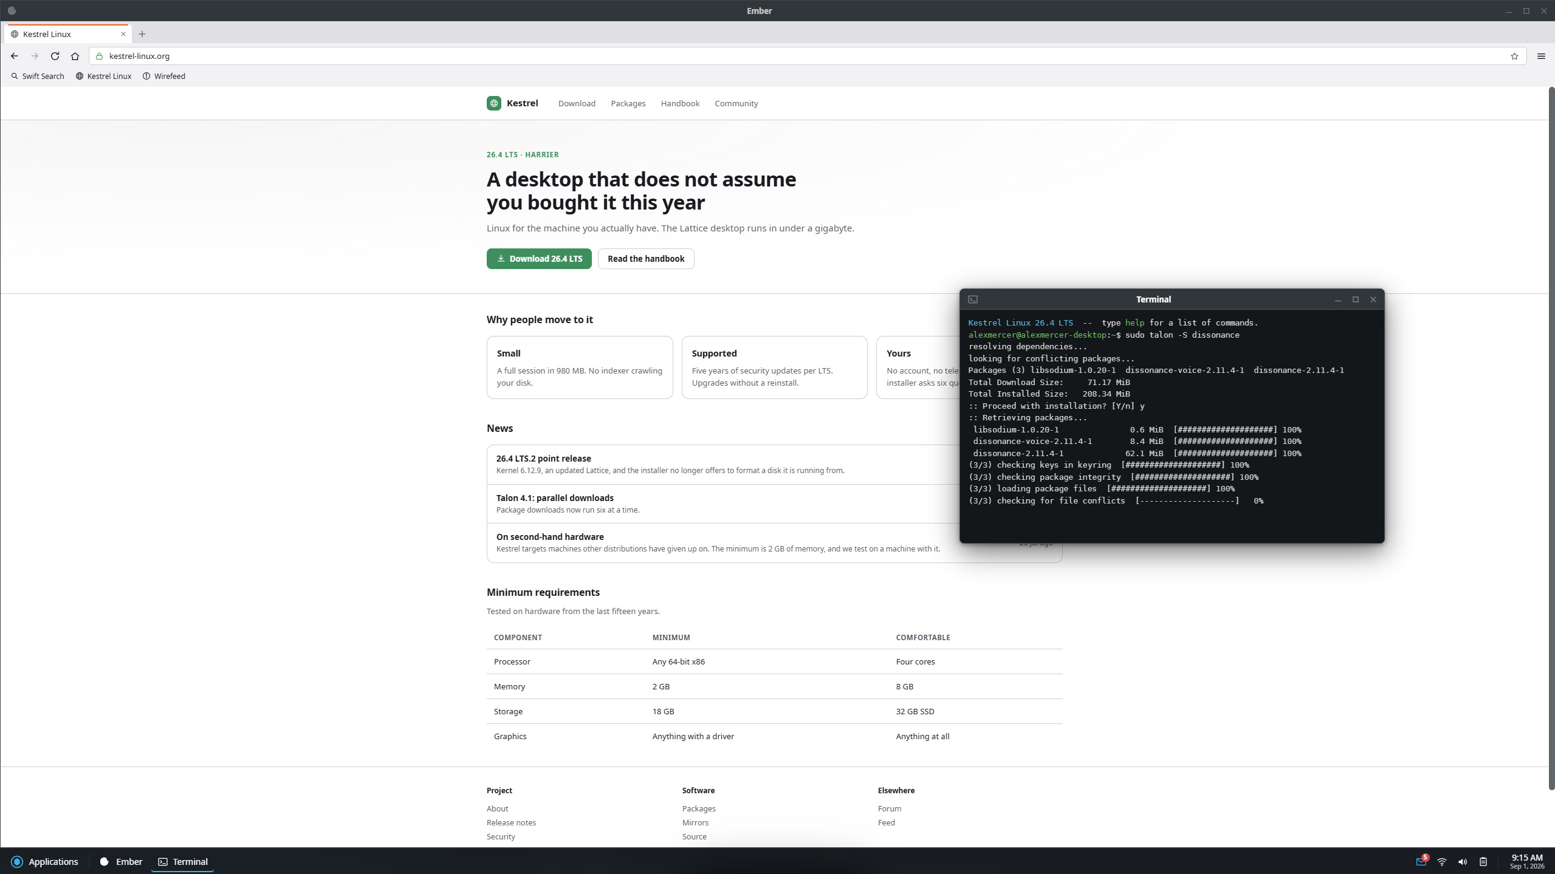The width and height of the screenshot is (1555, 874).
Task: Open the Swift Search bookmark
Action: (38, 76)
